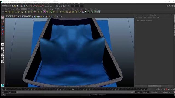
Task: Open the viewport Shading menu
Action: point(11,15)
